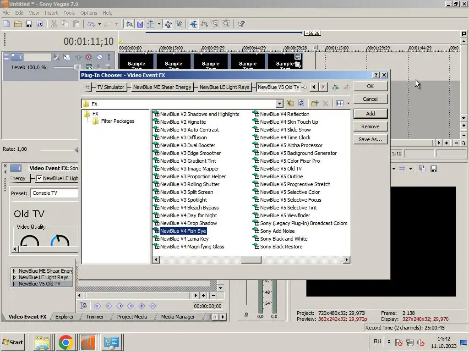
Task: Click the Preset field showing Console TV
Action: [55, 193]
